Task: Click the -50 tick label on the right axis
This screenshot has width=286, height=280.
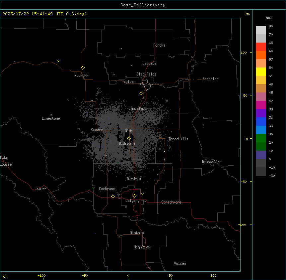Action: 244,182
